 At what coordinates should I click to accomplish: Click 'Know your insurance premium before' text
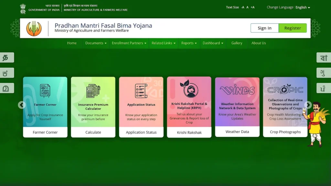[93, 117]
